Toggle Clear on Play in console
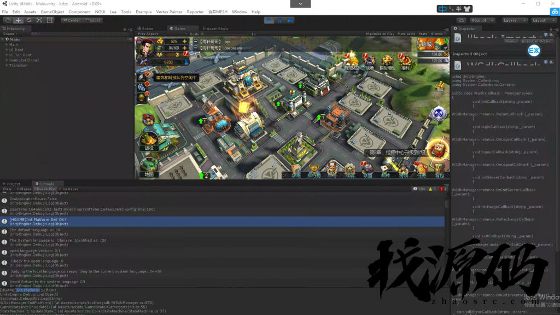Screen dimensions: 560x315 (x=45, y=189)
